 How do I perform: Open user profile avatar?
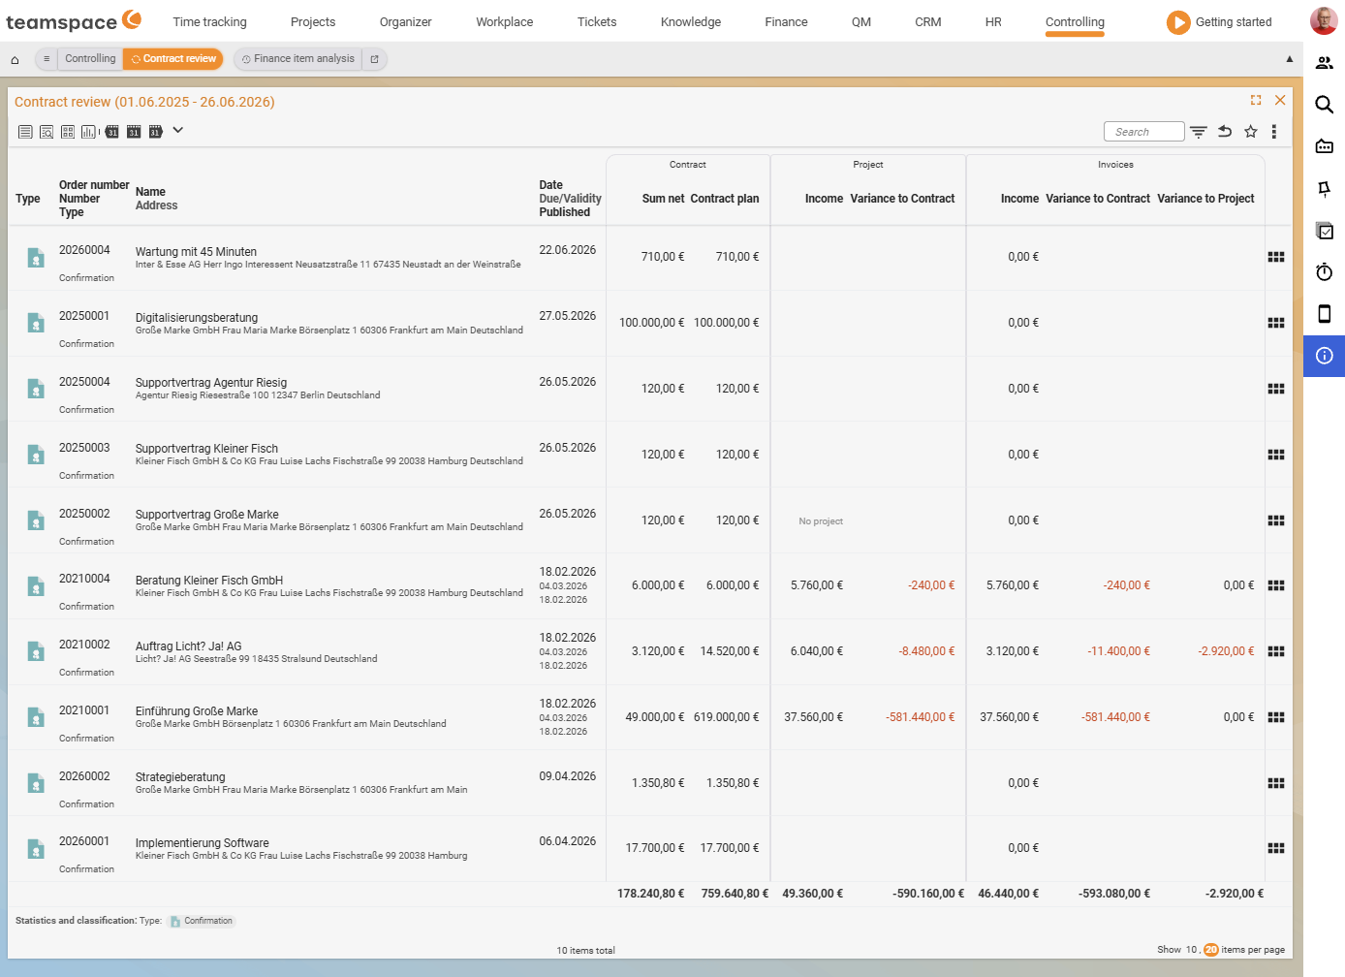(1324, 20)
